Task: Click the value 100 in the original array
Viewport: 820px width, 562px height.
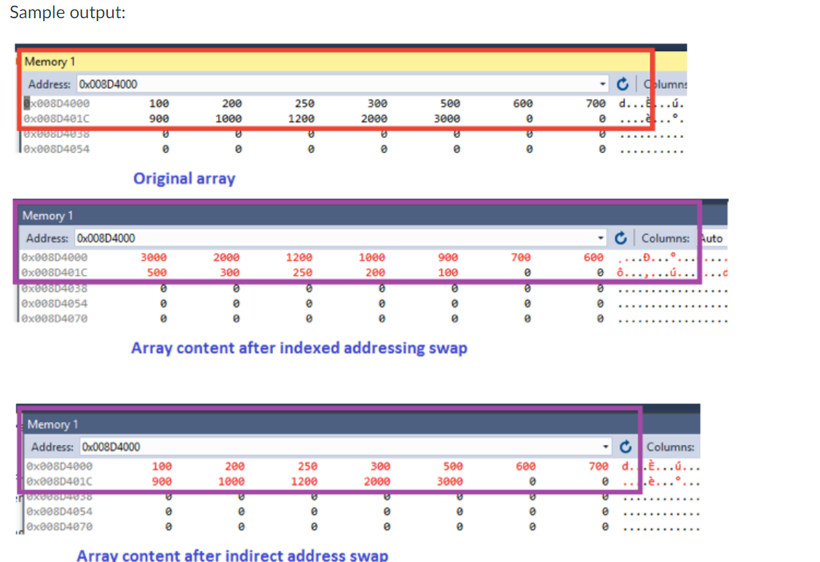Action: point(158,103)
